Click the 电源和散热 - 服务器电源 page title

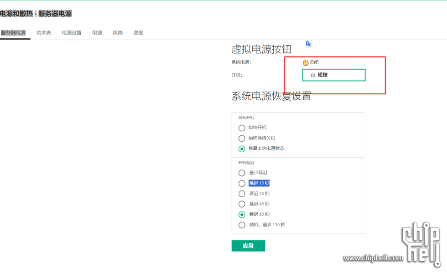36,14
